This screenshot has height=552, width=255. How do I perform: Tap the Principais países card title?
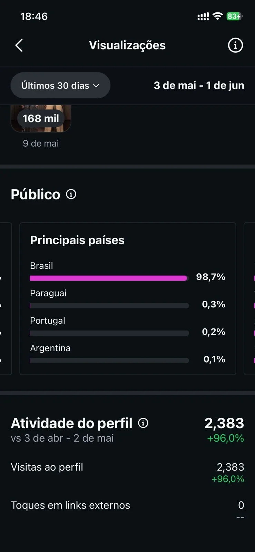(77, 240)
